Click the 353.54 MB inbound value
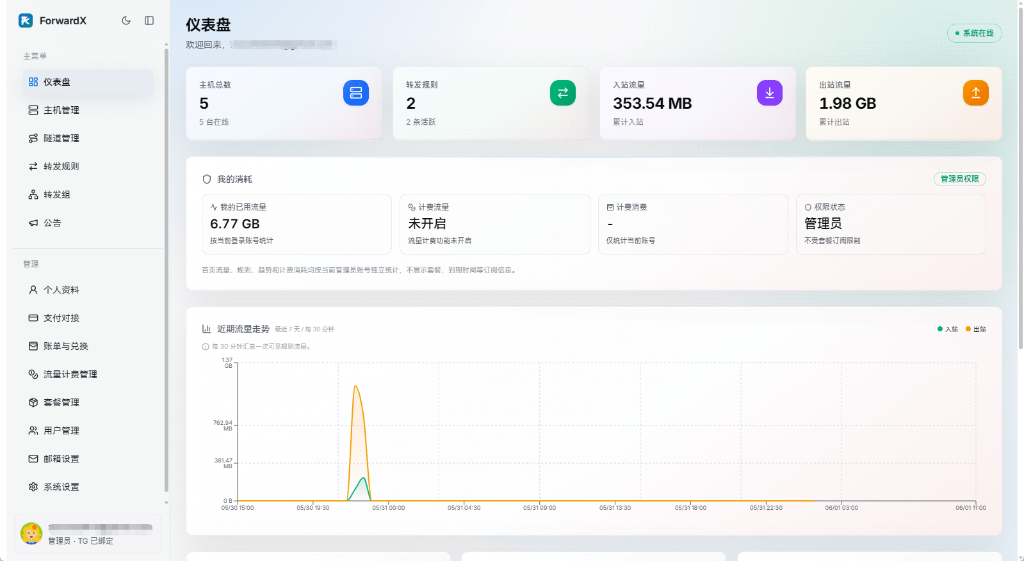The width and height of the screenshot is (1024, 561). (653, 104)
